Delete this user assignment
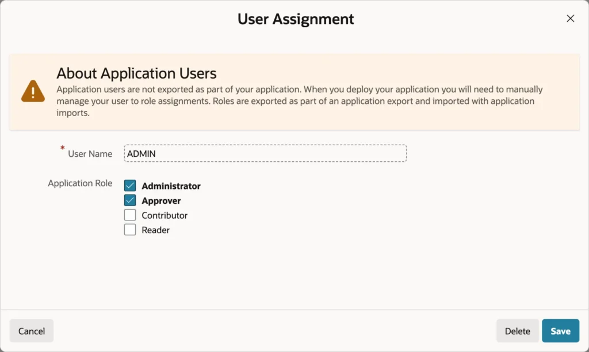 pos(517,331)
